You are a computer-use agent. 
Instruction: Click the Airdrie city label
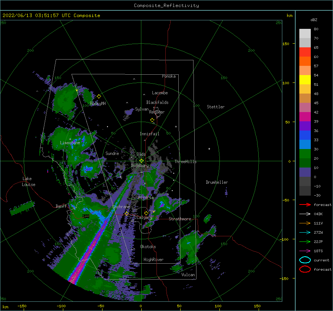coord(146,197)
